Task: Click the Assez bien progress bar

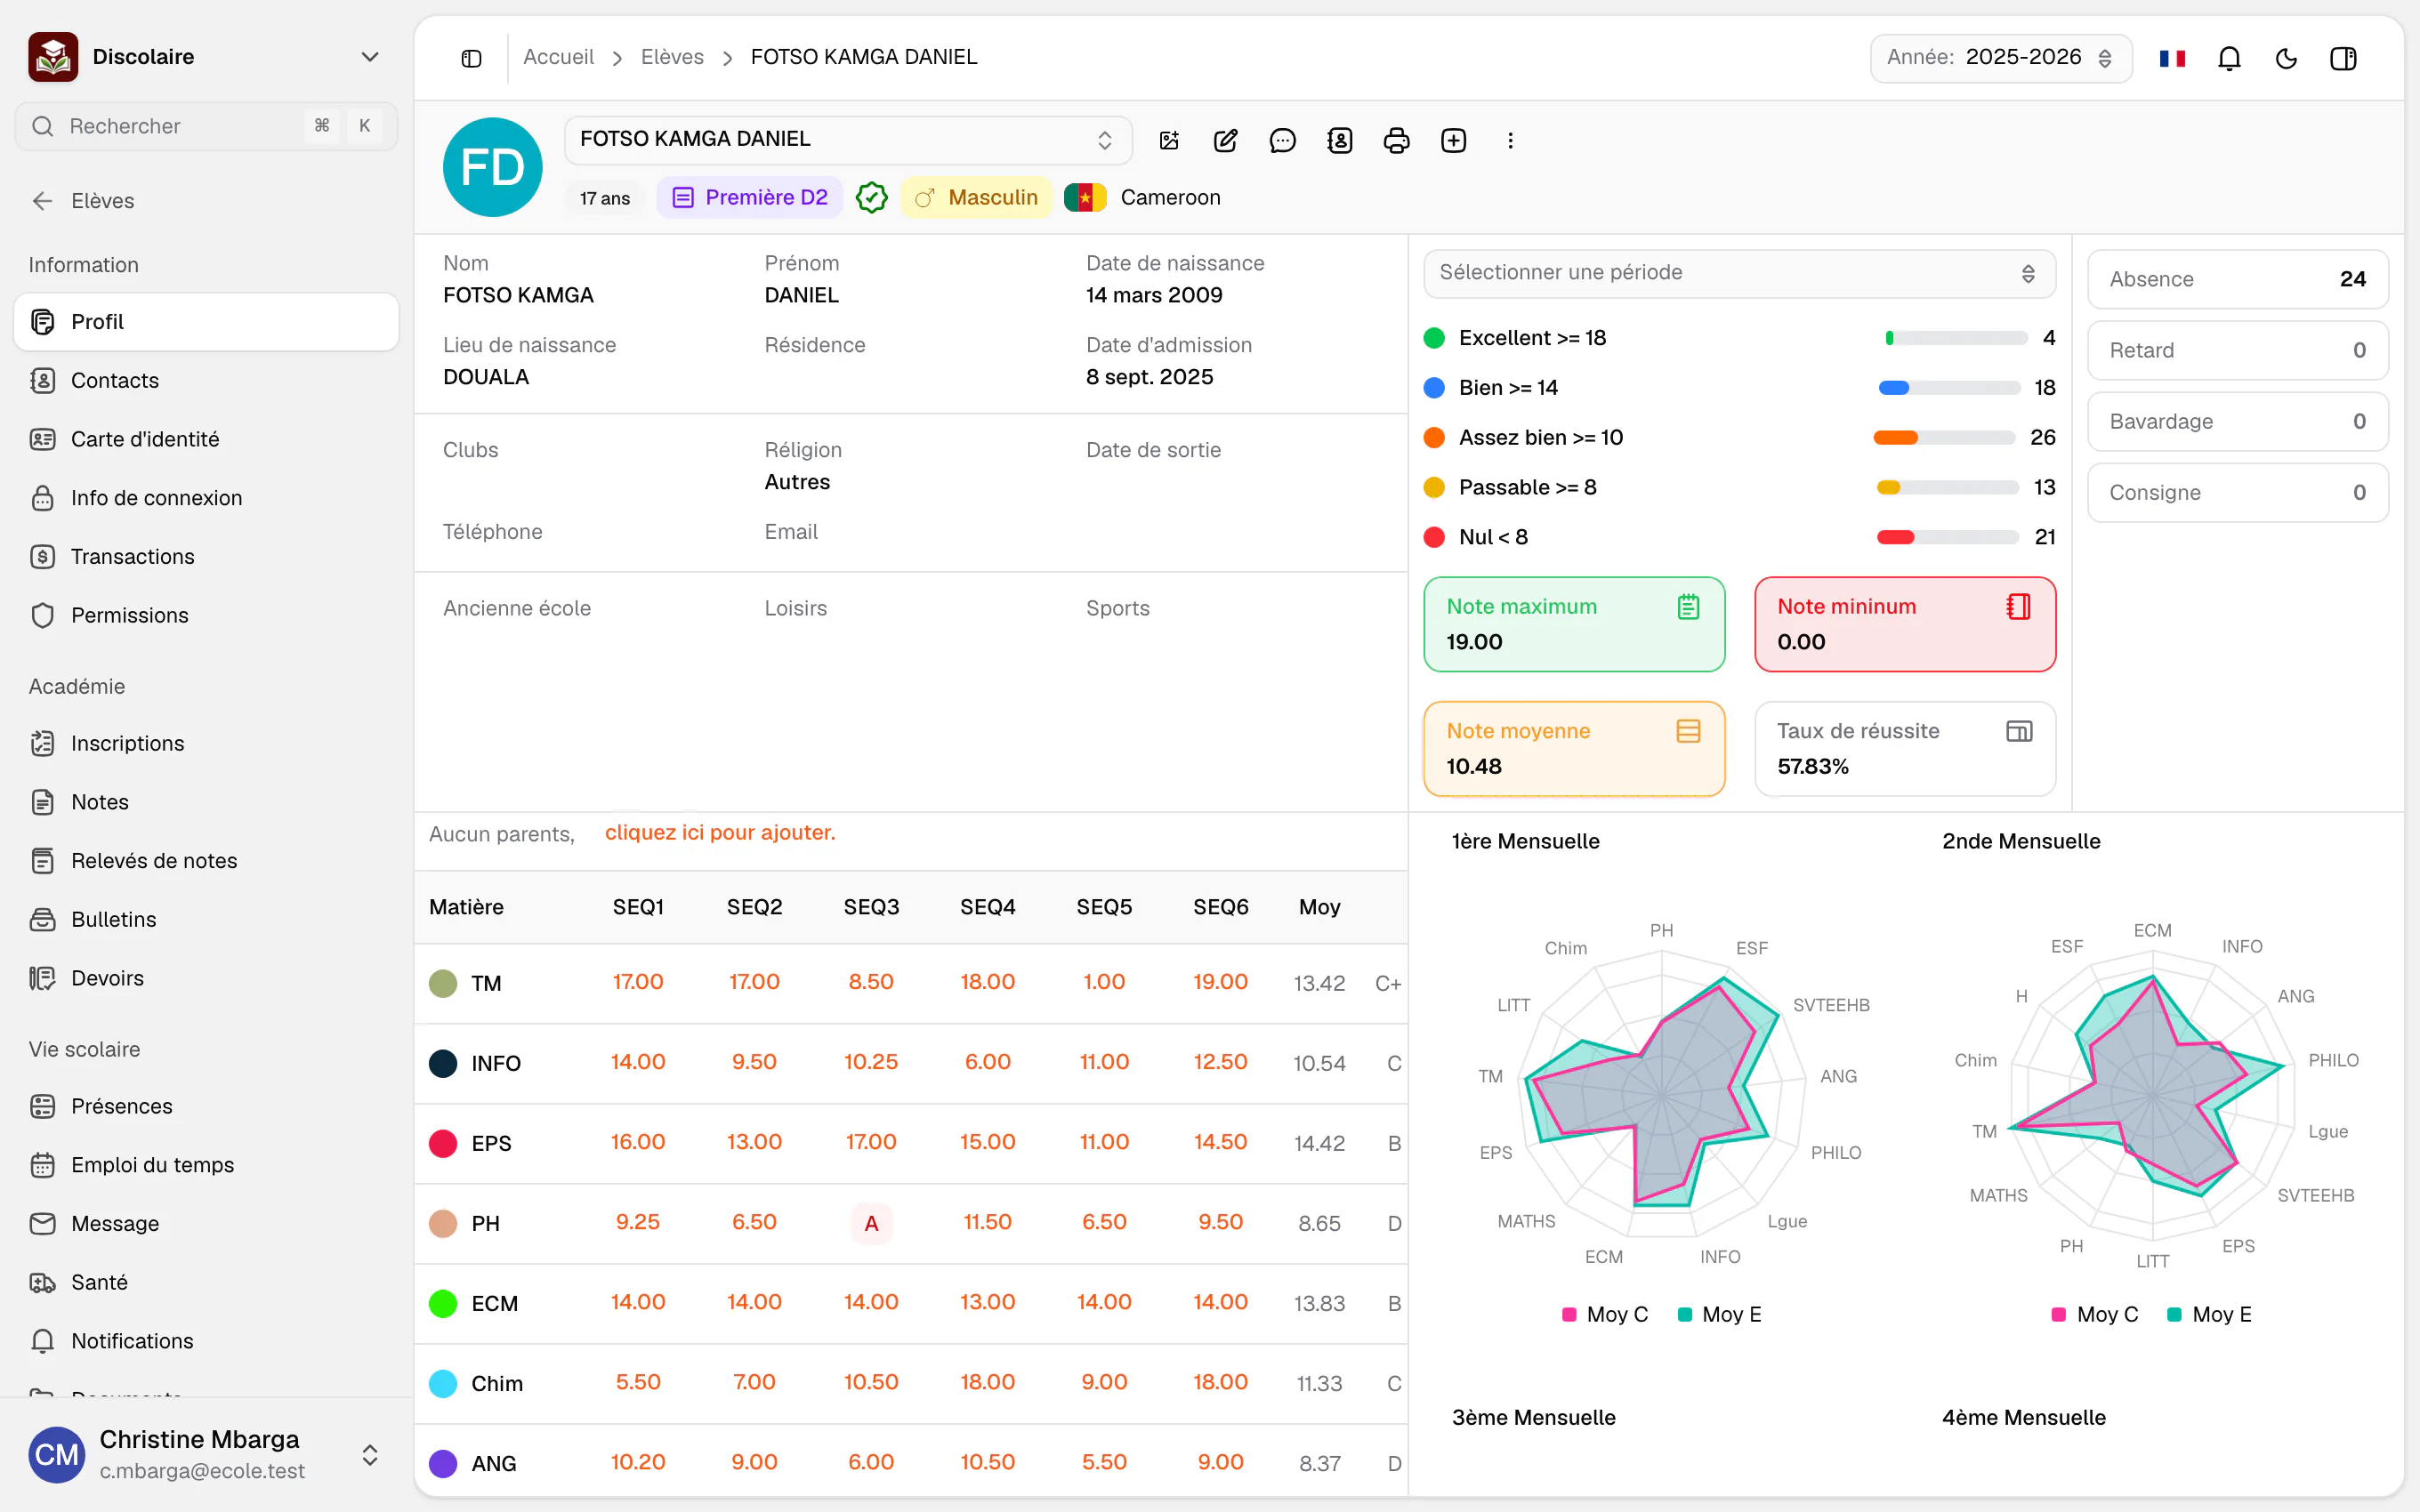Action: [x=1944, y=437]
